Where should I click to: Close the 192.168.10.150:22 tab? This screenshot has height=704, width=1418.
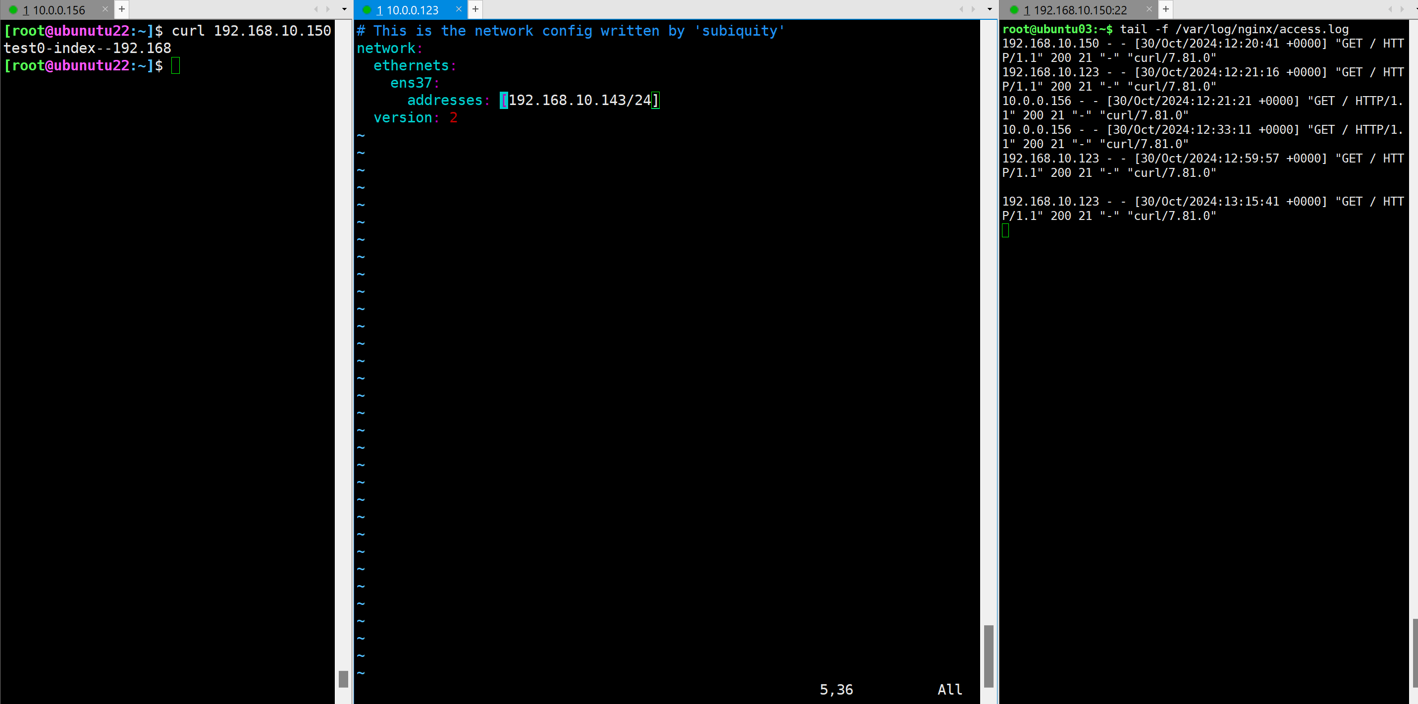[x=1149, y=9]
